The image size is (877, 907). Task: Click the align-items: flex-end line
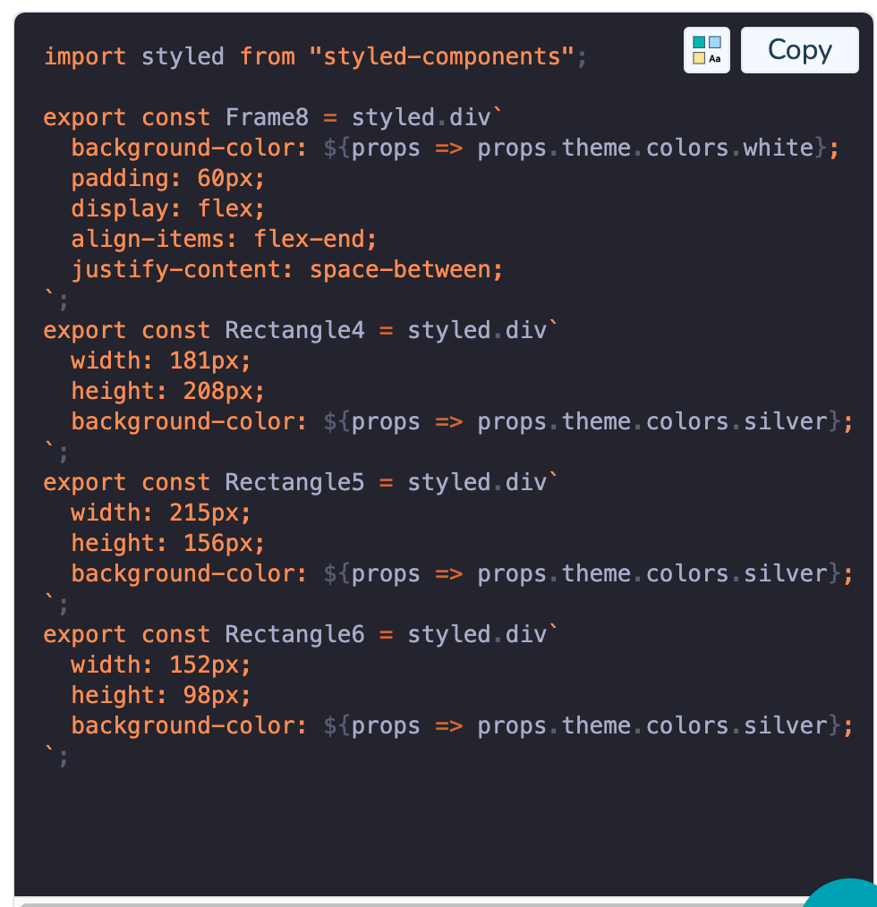(x=224, y=239)
